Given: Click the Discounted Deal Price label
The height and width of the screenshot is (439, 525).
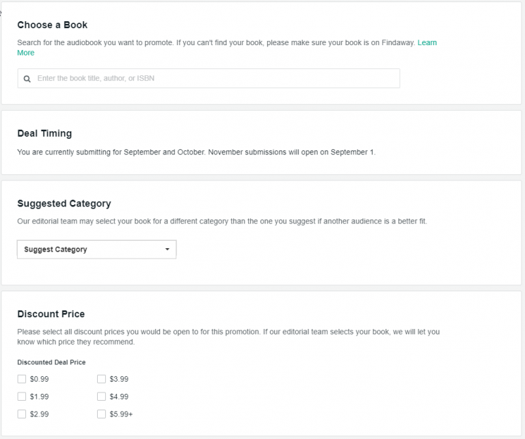Looking at the screenshot, I should [x=51, y=362].
